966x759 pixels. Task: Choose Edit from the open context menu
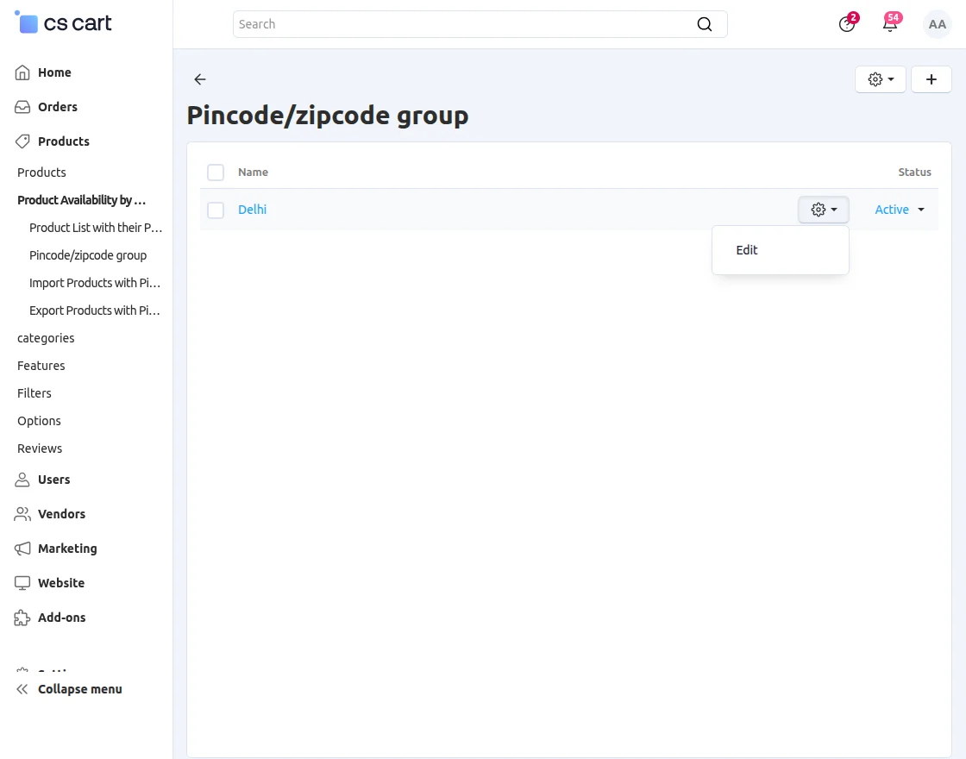747,250
